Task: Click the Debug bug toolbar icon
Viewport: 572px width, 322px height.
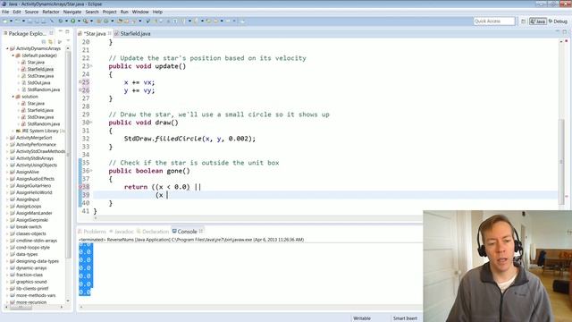Action: 61,21
